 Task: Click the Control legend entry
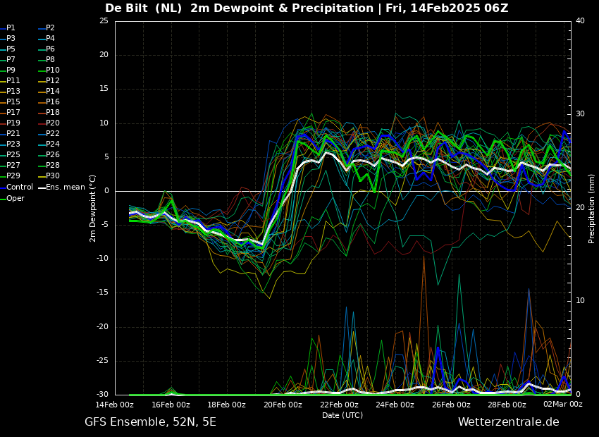coord(16,187)
